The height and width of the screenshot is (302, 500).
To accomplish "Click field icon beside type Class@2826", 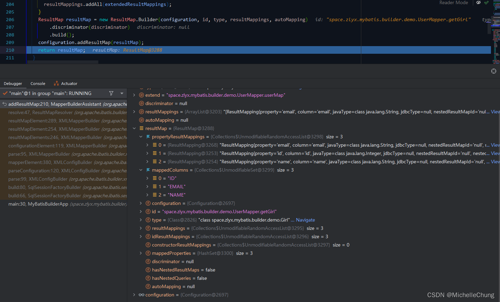I will (x=148, y=220).
